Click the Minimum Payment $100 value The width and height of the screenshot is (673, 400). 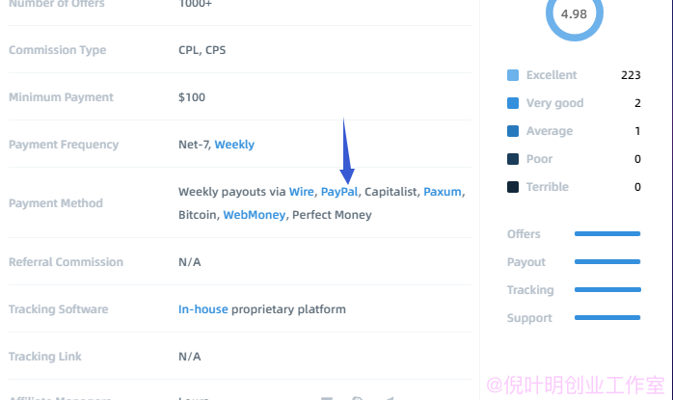pos(192,97)
